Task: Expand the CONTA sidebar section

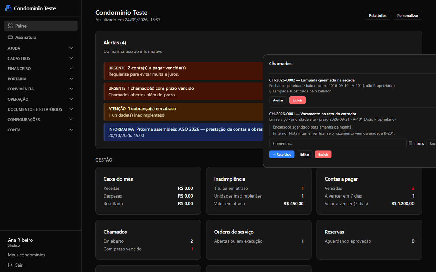Action: tap(41, 130)
